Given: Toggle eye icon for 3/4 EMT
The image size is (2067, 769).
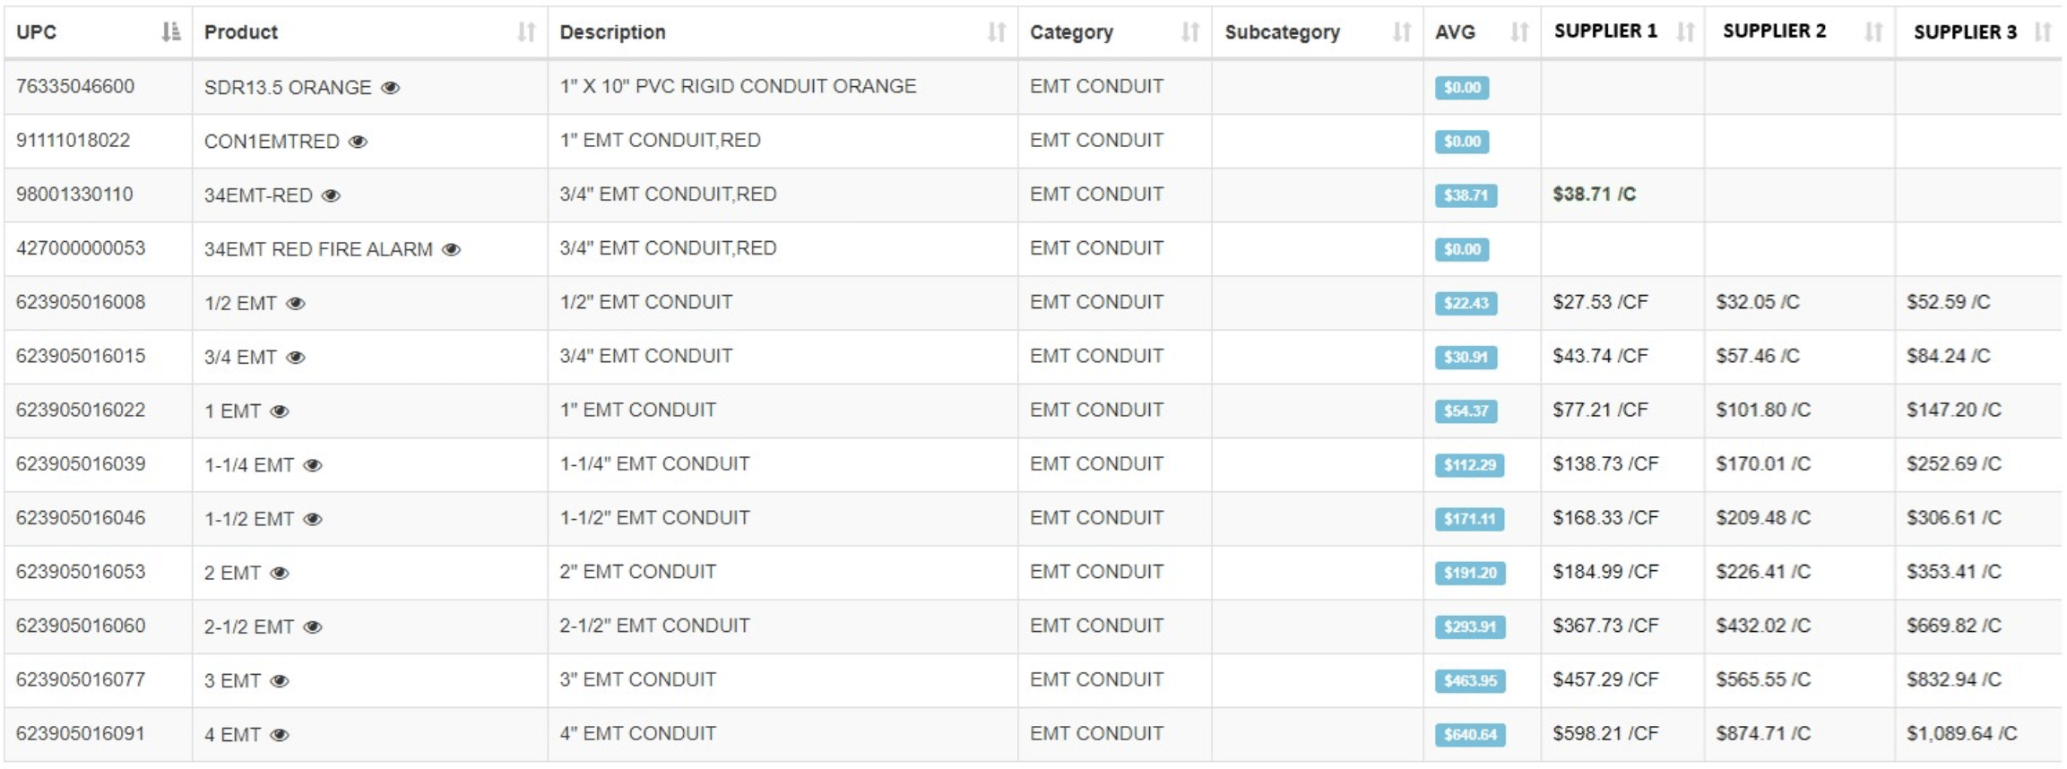Looking at the screenshot, I should pos(295,357).
